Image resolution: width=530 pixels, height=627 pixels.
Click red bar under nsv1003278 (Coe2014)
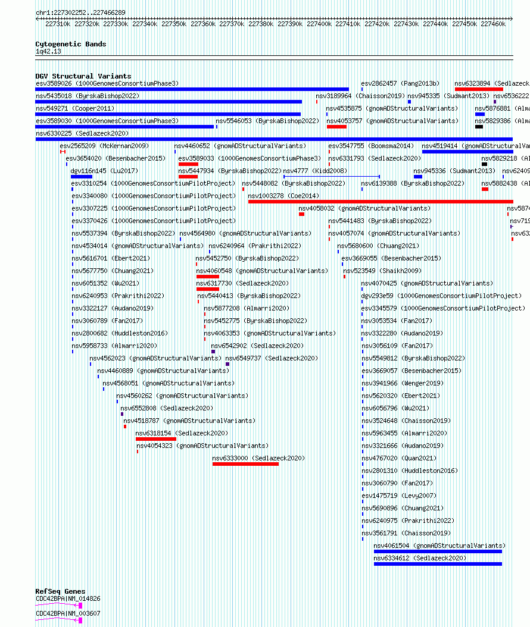381,202
